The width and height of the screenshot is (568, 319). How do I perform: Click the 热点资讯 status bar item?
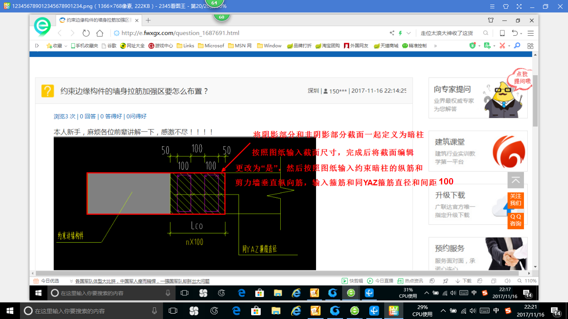(410, 281)
